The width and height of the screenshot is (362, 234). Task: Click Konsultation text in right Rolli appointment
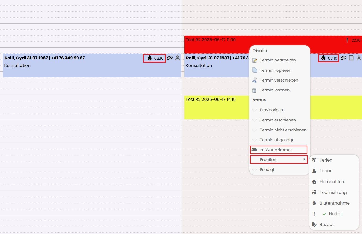(x=199, y=65)
